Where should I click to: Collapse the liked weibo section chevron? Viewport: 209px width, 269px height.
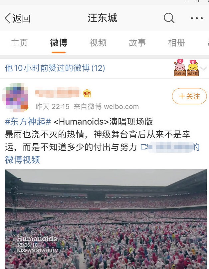204,68
